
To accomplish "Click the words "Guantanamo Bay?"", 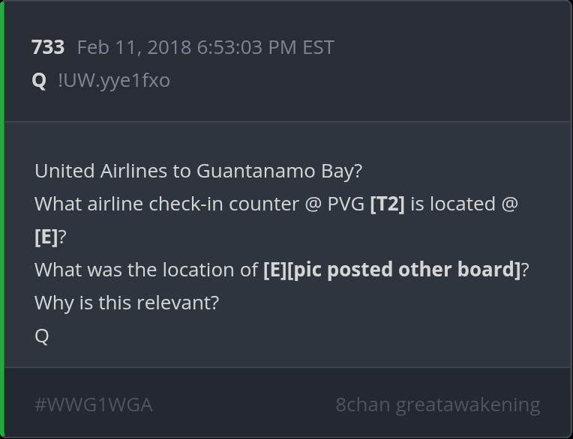I will tap(279, 171).
